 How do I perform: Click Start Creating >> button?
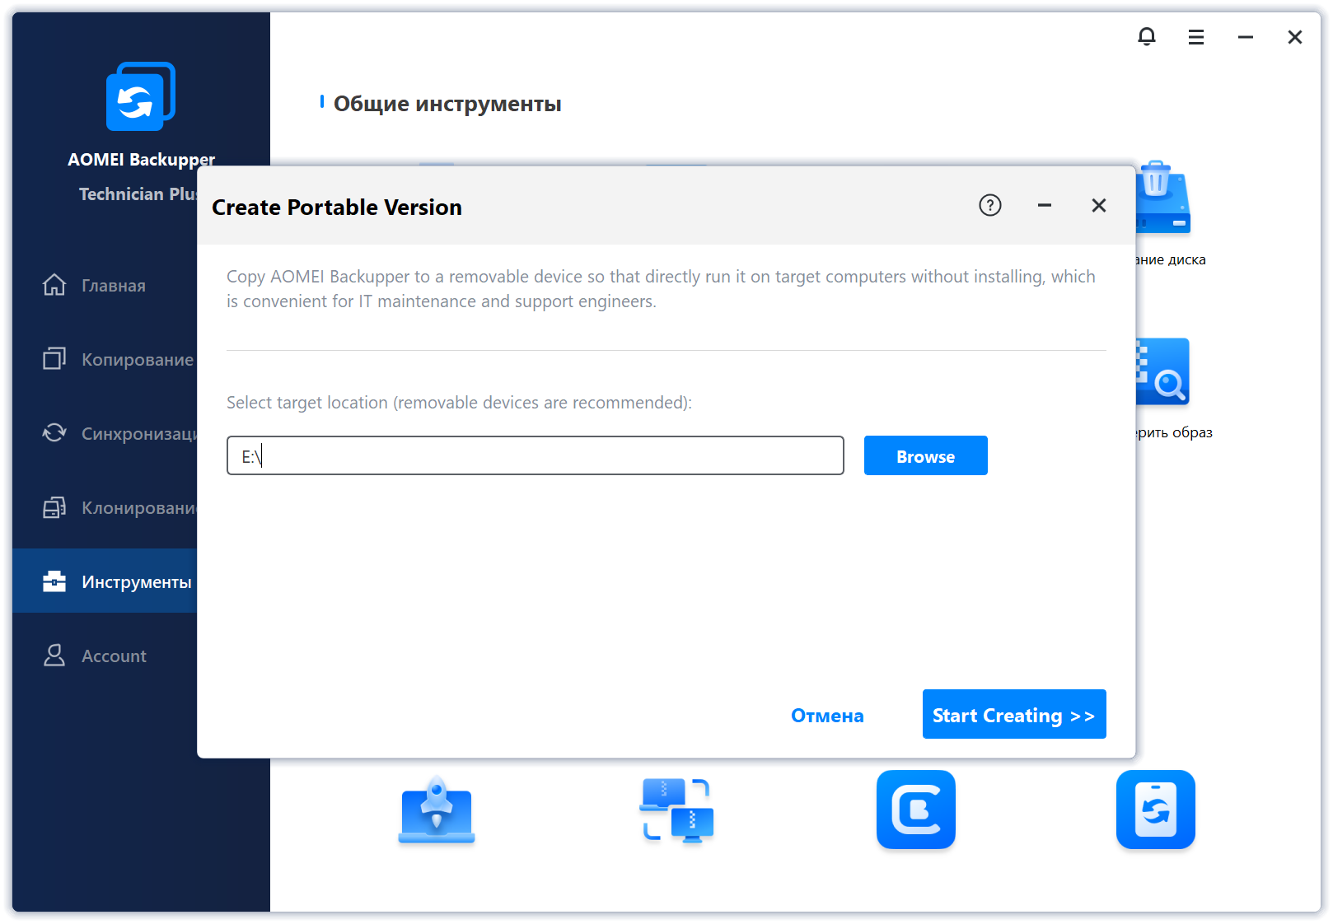[x=1014, y=714]
